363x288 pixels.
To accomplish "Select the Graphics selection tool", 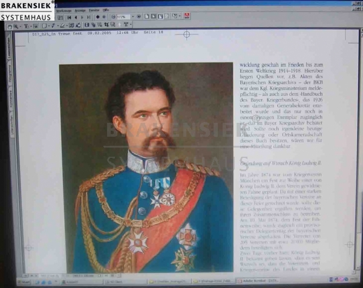I will click(x=36, y=26).
